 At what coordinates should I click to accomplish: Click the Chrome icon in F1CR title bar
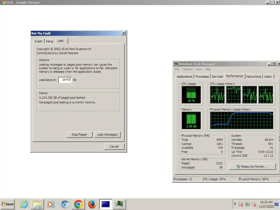(3, 2)
